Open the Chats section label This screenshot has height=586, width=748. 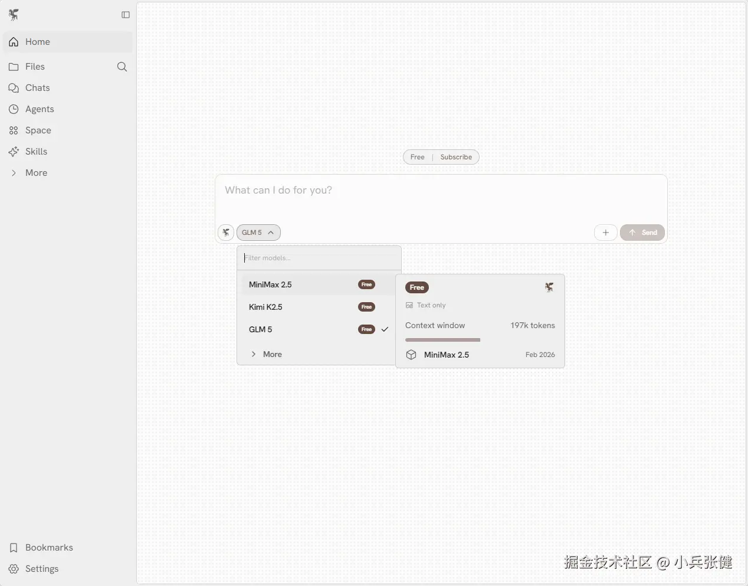(38, 88)
